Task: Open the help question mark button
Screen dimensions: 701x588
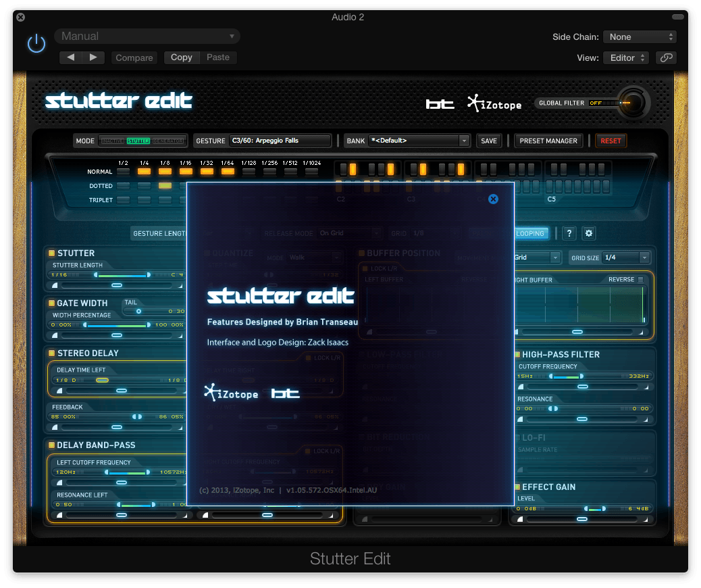Action: point(569,233)
